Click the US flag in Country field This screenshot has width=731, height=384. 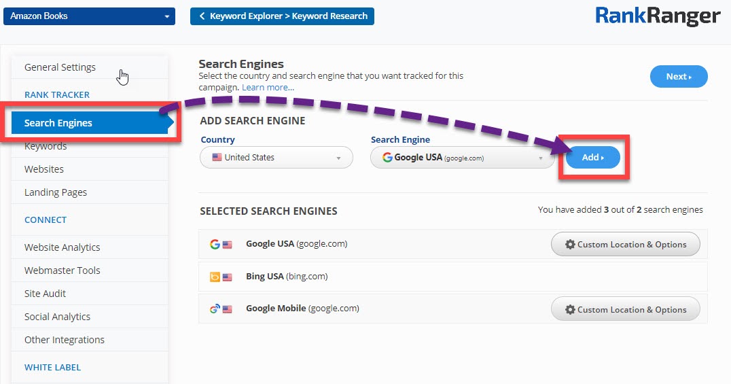click(217, 158)
